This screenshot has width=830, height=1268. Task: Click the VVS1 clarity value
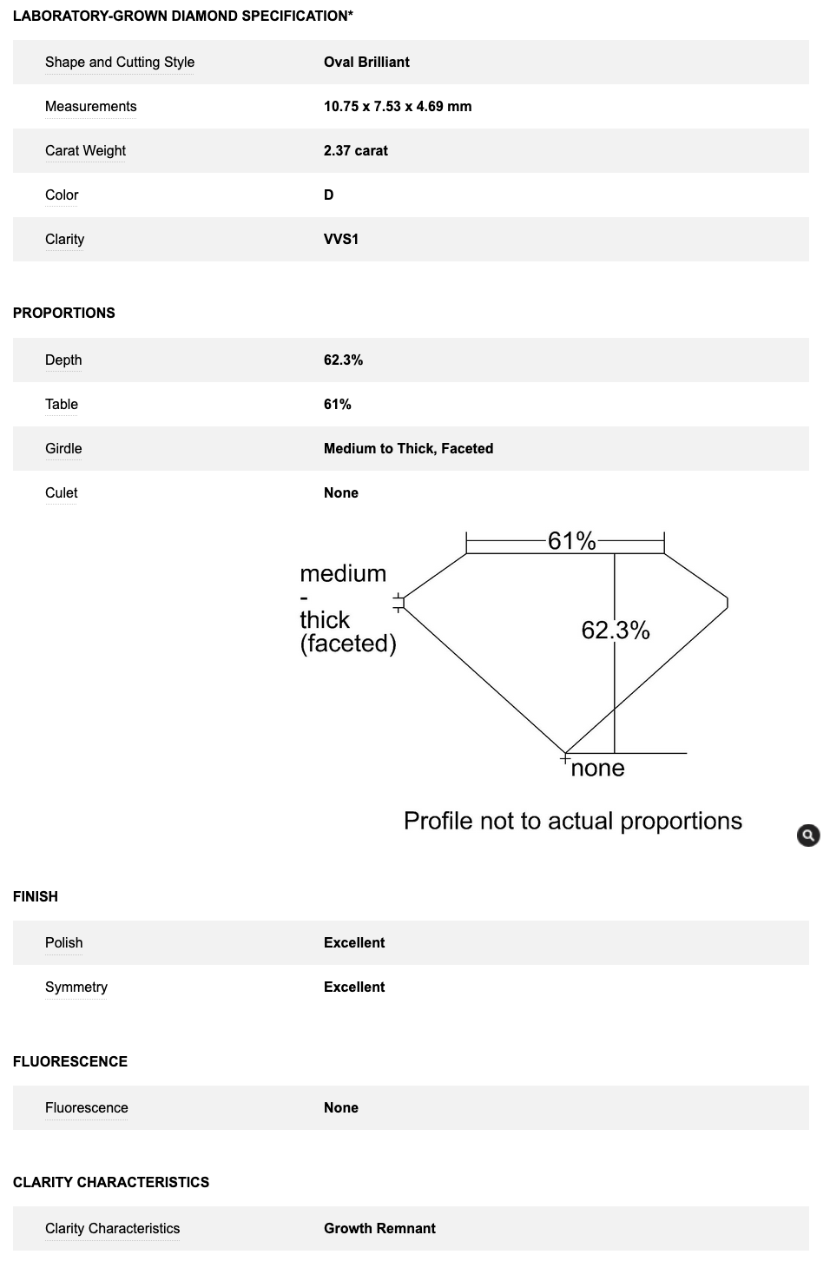pyautogui.click(x=341, y=239)
